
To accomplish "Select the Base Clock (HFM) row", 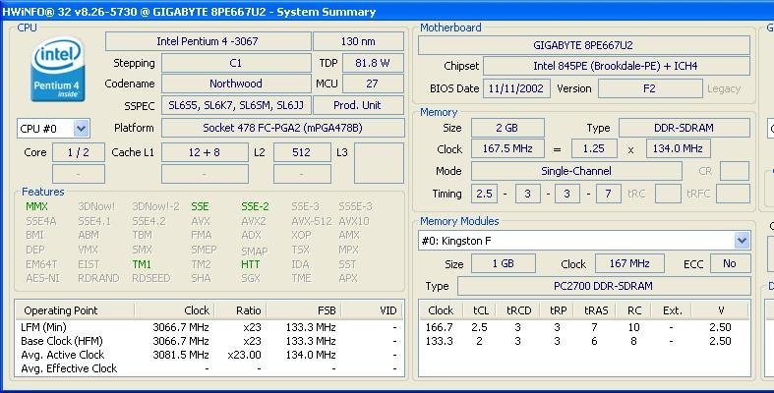I will [209, 341].
